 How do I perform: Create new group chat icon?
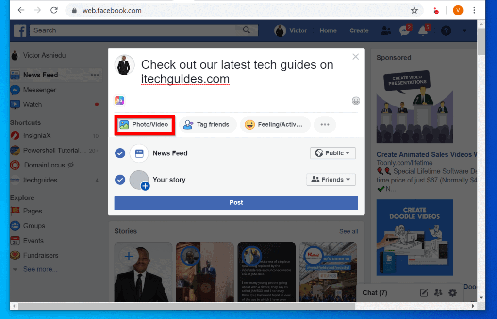point(438,293)
